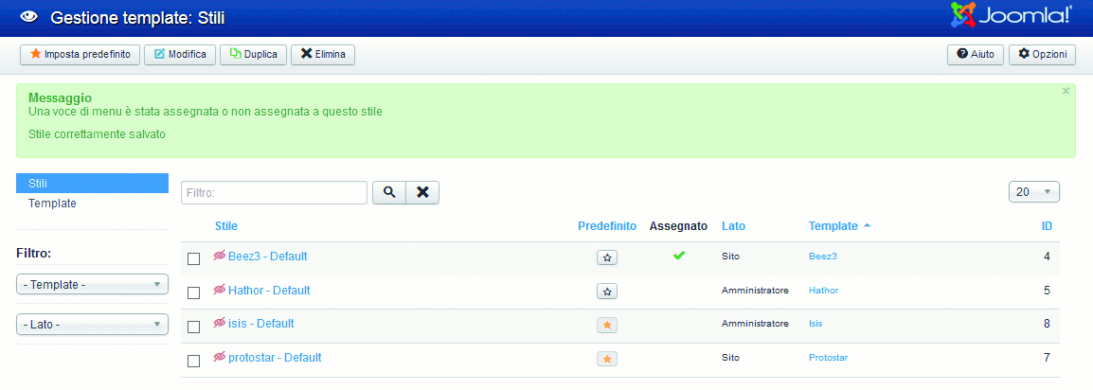Click the magnifying glass search button
This screenshot has width=1093, height=390.
click(x=389, y=193)
